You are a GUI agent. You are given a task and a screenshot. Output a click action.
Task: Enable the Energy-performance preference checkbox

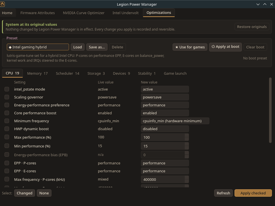[x=7, y=105]
